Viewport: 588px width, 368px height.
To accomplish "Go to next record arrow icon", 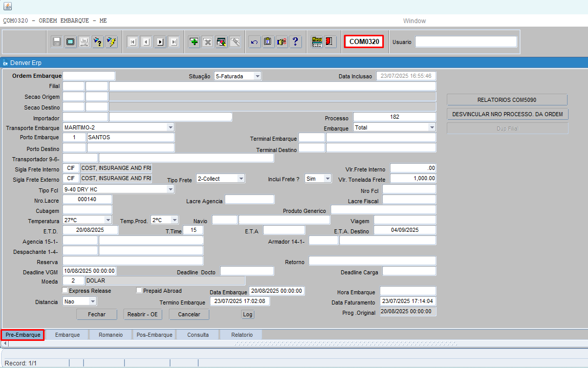I will click(160, 42).
